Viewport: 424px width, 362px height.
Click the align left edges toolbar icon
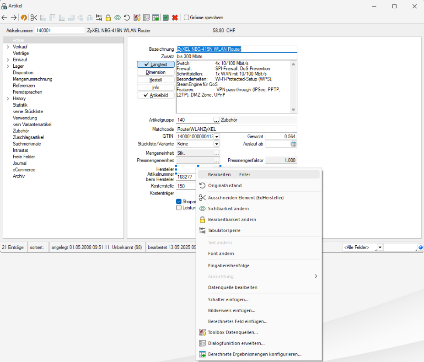[x=43, y=17]
